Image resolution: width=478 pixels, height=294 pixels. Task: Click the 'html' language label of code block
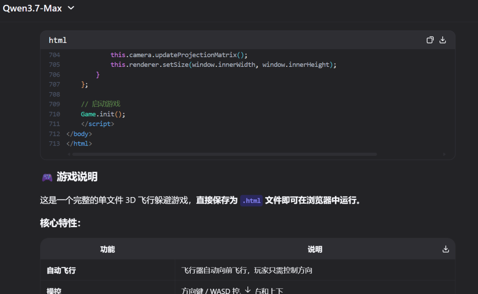[x=58, y=40]
